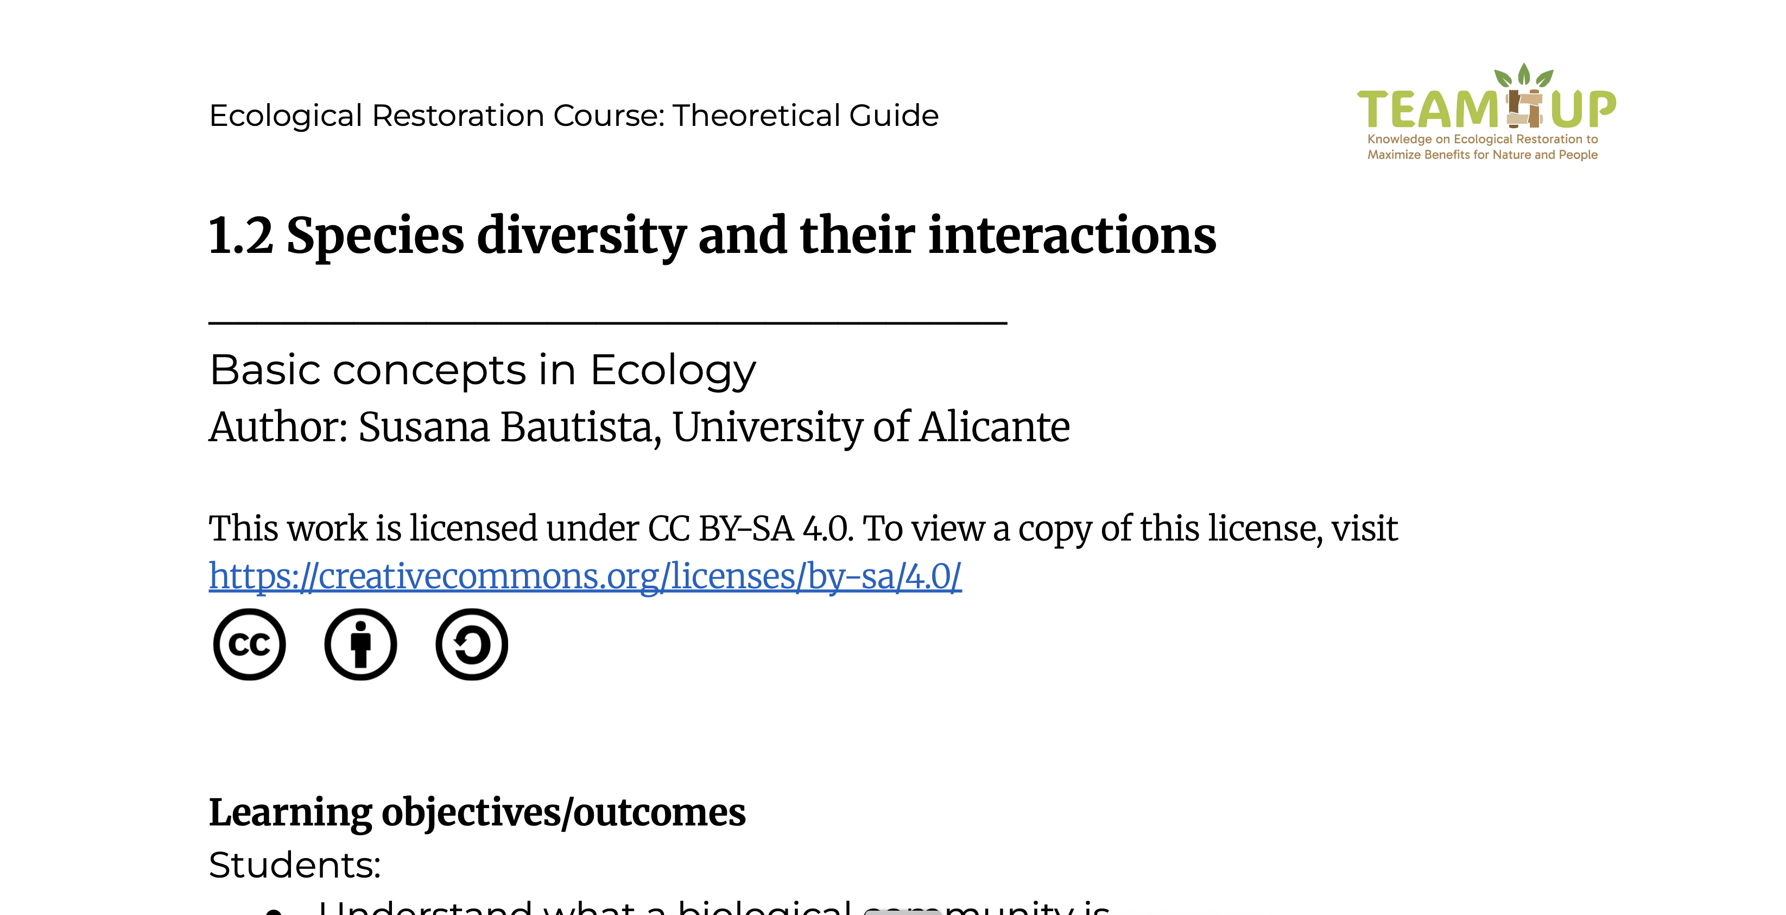Viewport: 1786px width, 915px height.
Task: Click the tagline 'Knowledge on Ecological Restoration to'
Action: click(x=1483, y=139)
